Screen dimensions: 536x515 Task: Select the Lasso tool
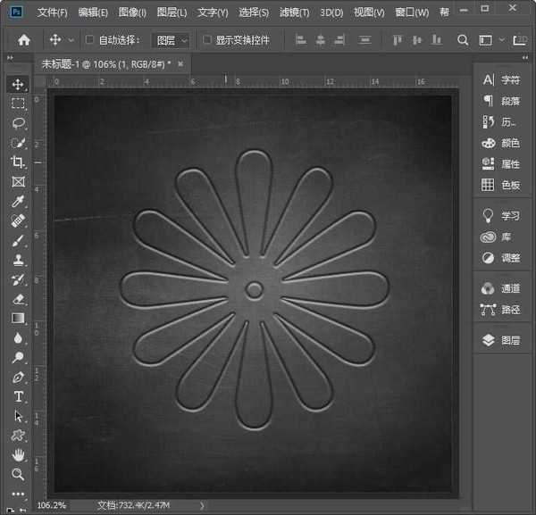[x=18, y=123]
